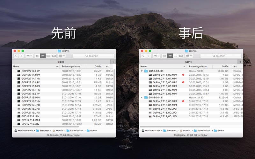Open the group-by dropdown in the right window
The height and width of the screenshot is (159, 255).
click(189, 56)
